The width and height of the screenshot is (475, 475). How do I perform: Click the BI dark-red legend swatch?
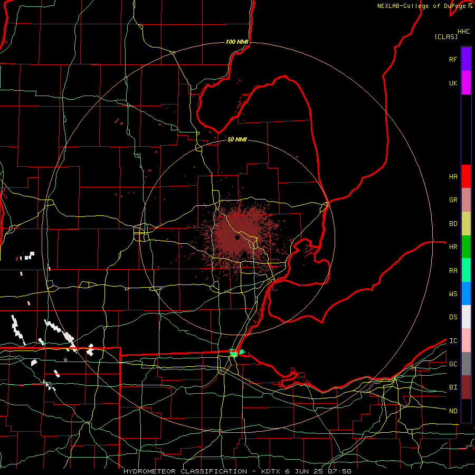point(466,387)
